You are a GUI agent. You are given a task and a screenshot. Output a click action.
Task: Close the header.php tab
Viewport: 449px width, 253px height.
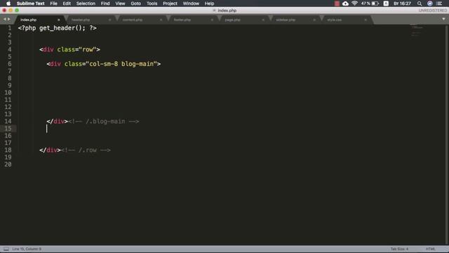pos(109,20)
